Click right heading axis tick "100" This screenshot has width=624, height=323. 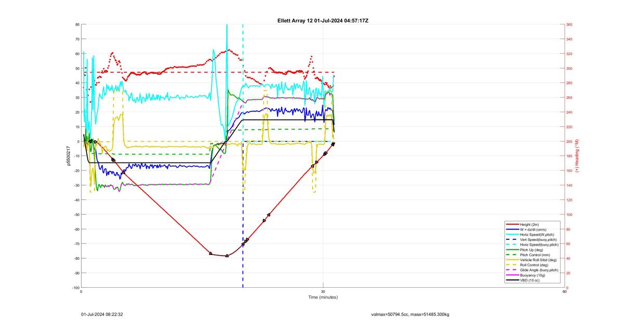(x=569, y=214)
